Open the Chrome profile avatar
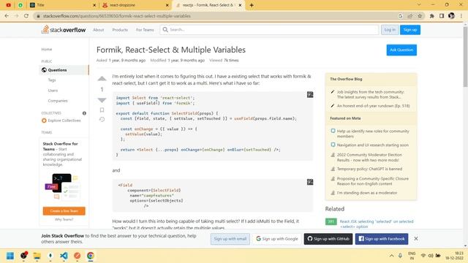The image size is (468, 263). (451, 16)
